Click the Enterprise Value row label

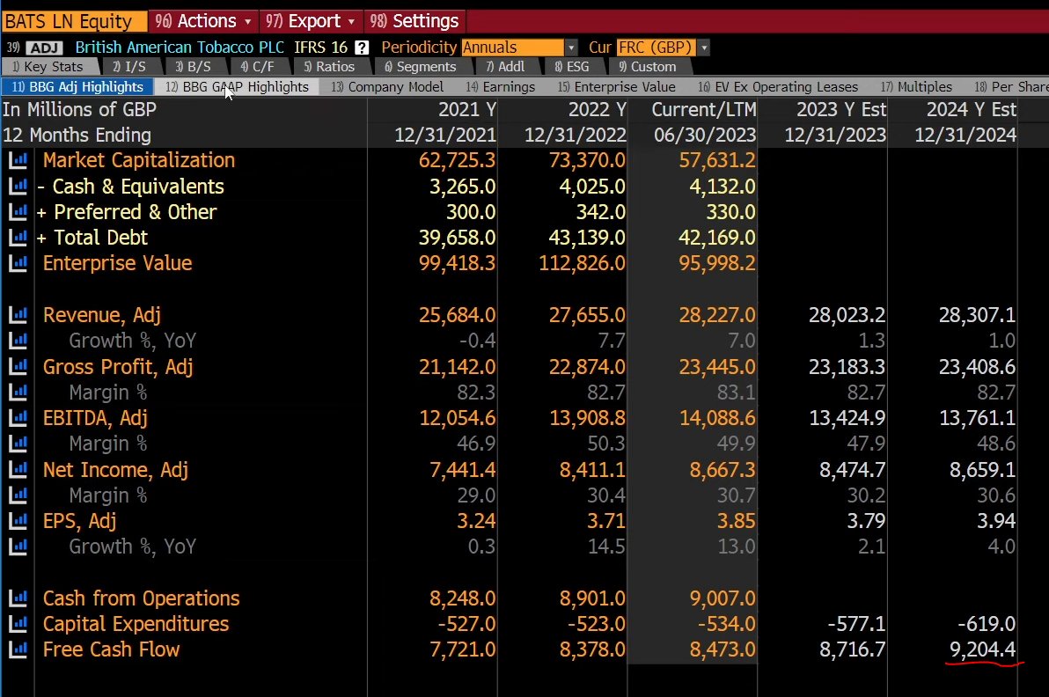point(118,263)
